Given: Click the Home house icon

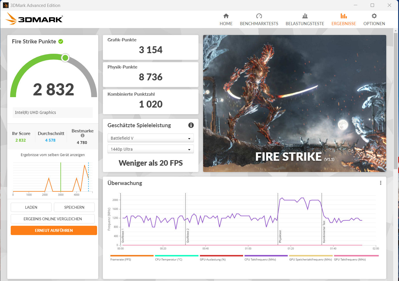Looking at the screenshot, I should (226, 16).
